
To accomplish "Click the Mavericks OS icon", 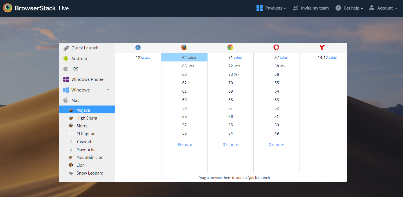I will 71,150.
